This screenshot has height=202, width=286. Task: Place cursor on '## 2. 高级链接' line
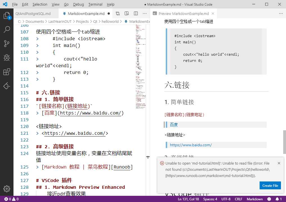[x=55, y=147]
